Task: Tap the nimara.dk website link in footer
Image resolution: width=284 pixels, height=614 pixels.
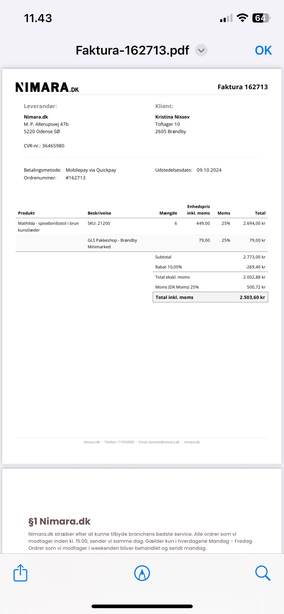Action: (192, 442)
